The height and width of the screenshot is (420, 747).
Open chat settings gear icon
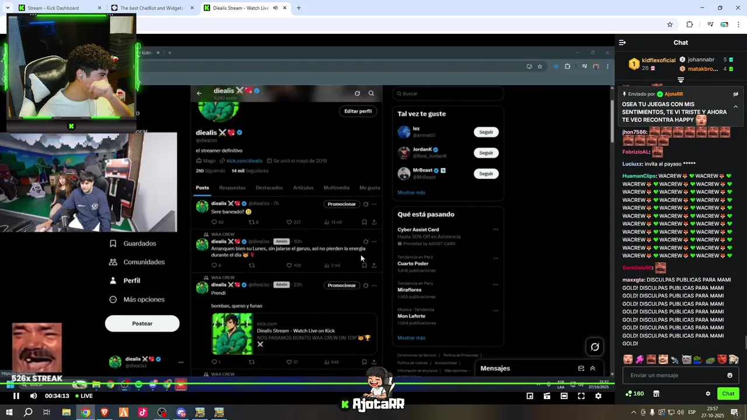point(708,394)
